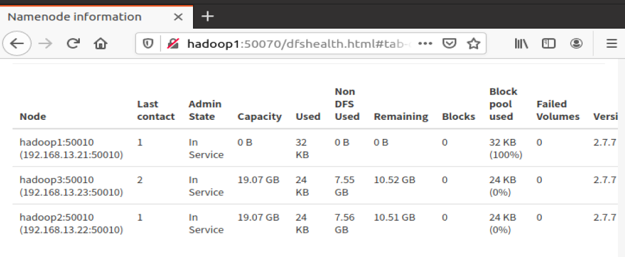Sort table by the Capacity column header
625x257 pixels.
point(259,117)
